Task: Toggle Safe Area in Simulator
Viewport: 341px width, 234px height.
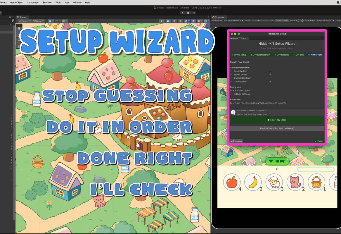Action: [309, 20]
